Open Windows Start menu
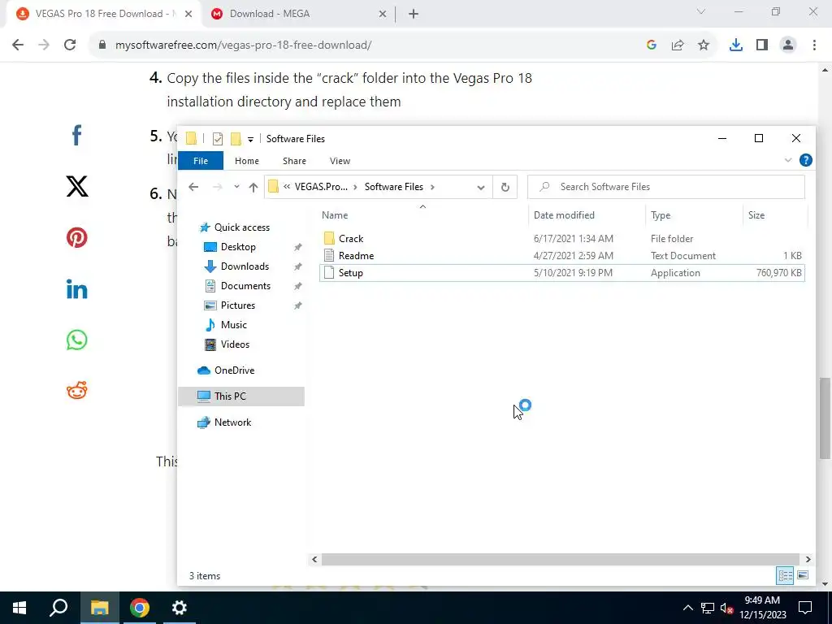Viewport: 832px width, 624px height. (x=19, y=608)
